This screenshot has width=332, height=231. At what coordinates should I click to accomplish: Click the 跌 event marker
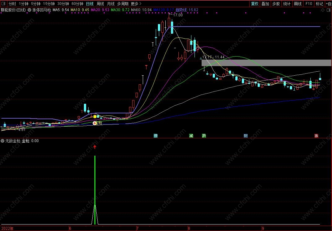click(204, 136)
